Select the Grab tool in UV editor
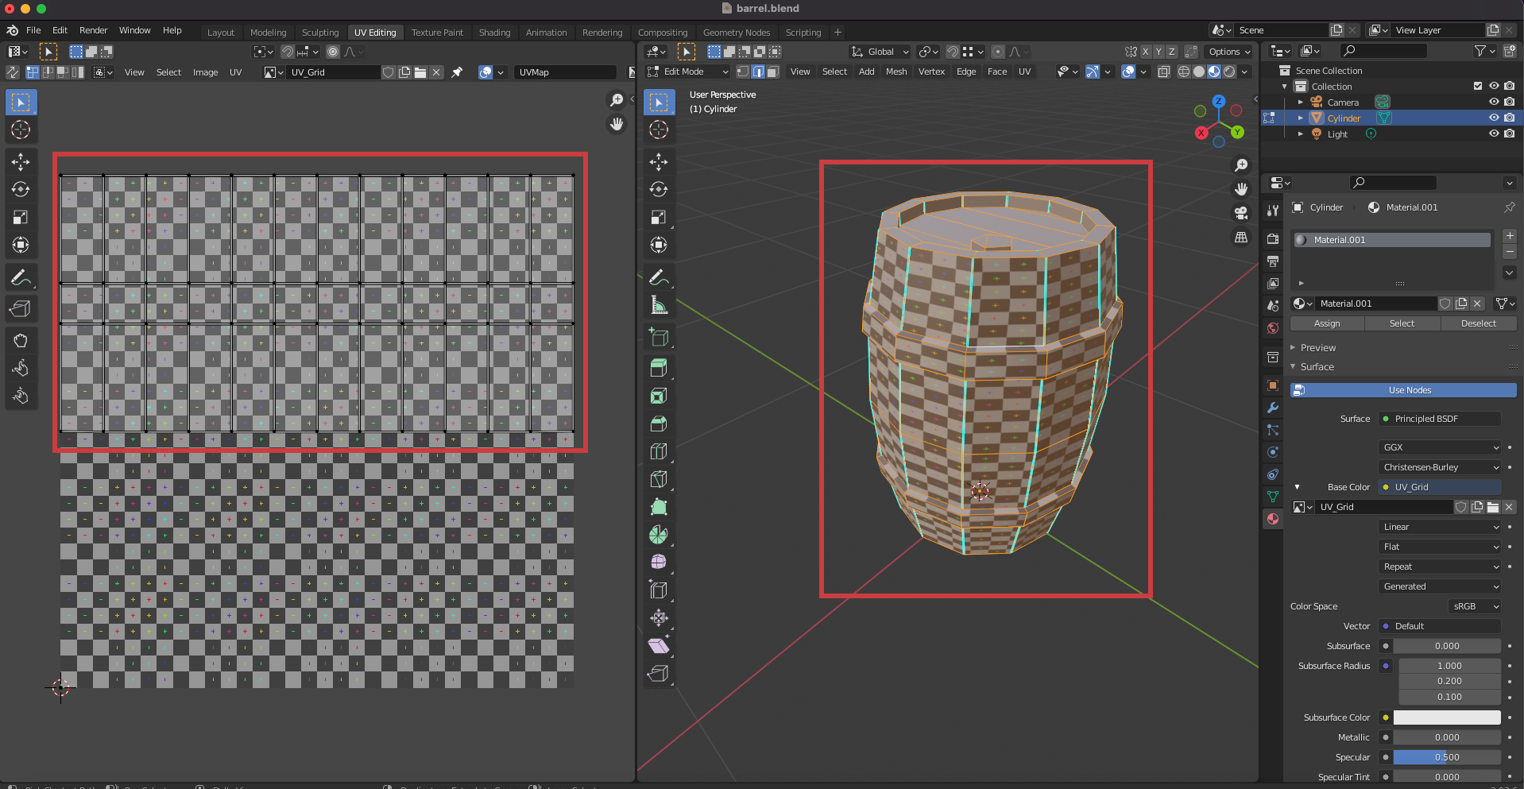Screen dimensions: 1524x789 coord(21,340)
